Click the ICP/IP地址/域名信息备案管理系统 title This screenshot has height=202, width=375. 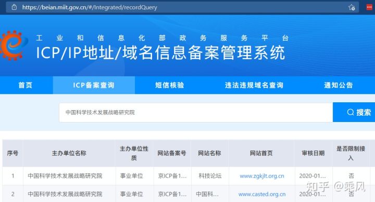(x=160, y=52)
